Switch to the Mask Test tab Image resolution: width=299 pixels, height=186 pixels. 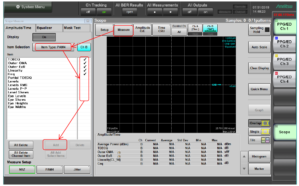(72, 28)
